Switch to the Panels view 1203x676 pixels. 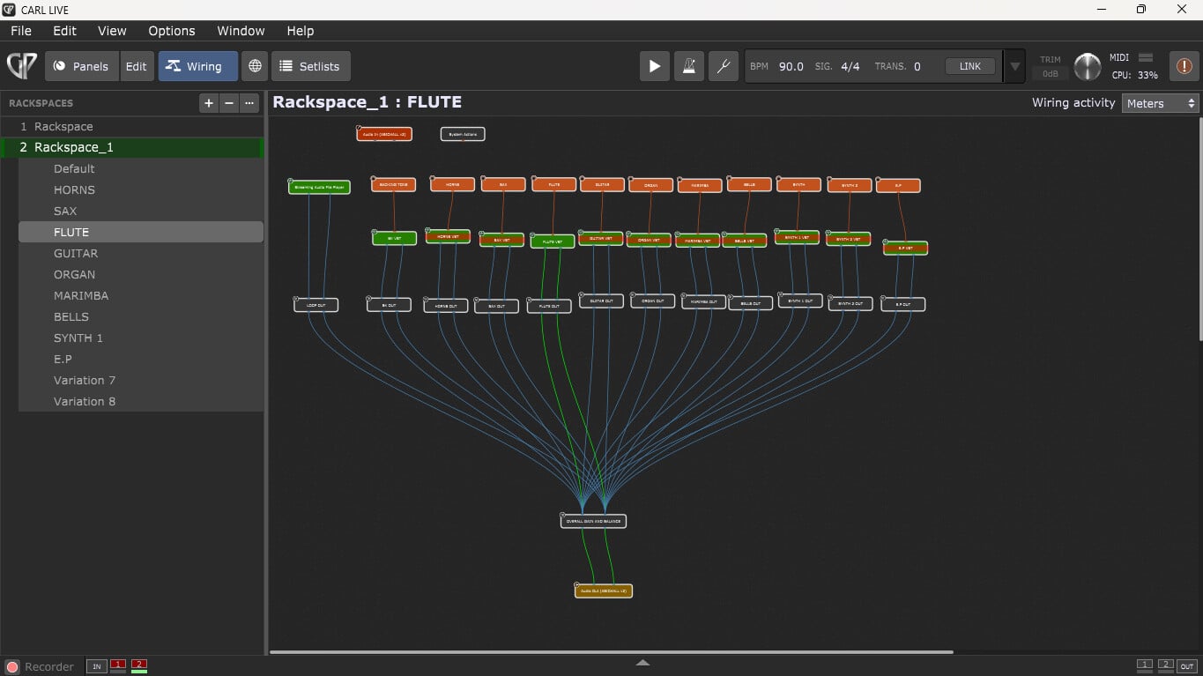click(82, 66)
